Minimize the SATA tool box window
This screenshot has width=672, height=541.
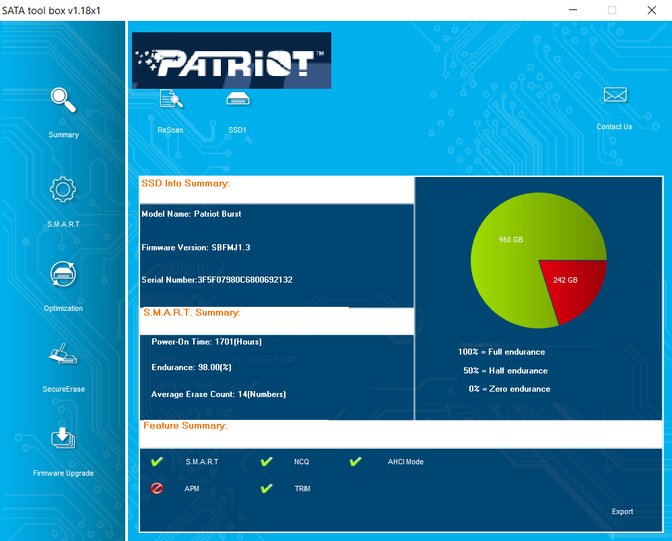[573, 10]
